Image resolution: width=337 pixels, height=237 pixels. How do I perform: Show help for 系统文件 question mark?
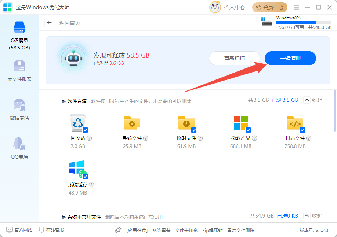[x=146, y=138]
